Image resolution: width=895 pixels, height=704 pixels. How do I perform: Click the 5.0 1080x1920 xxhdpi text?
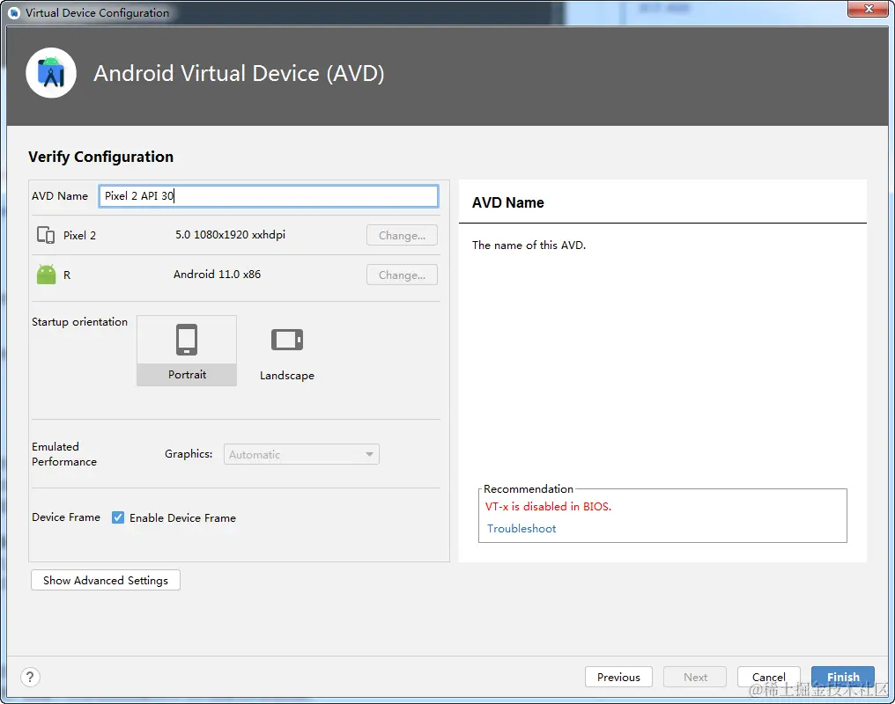(230, 235)
